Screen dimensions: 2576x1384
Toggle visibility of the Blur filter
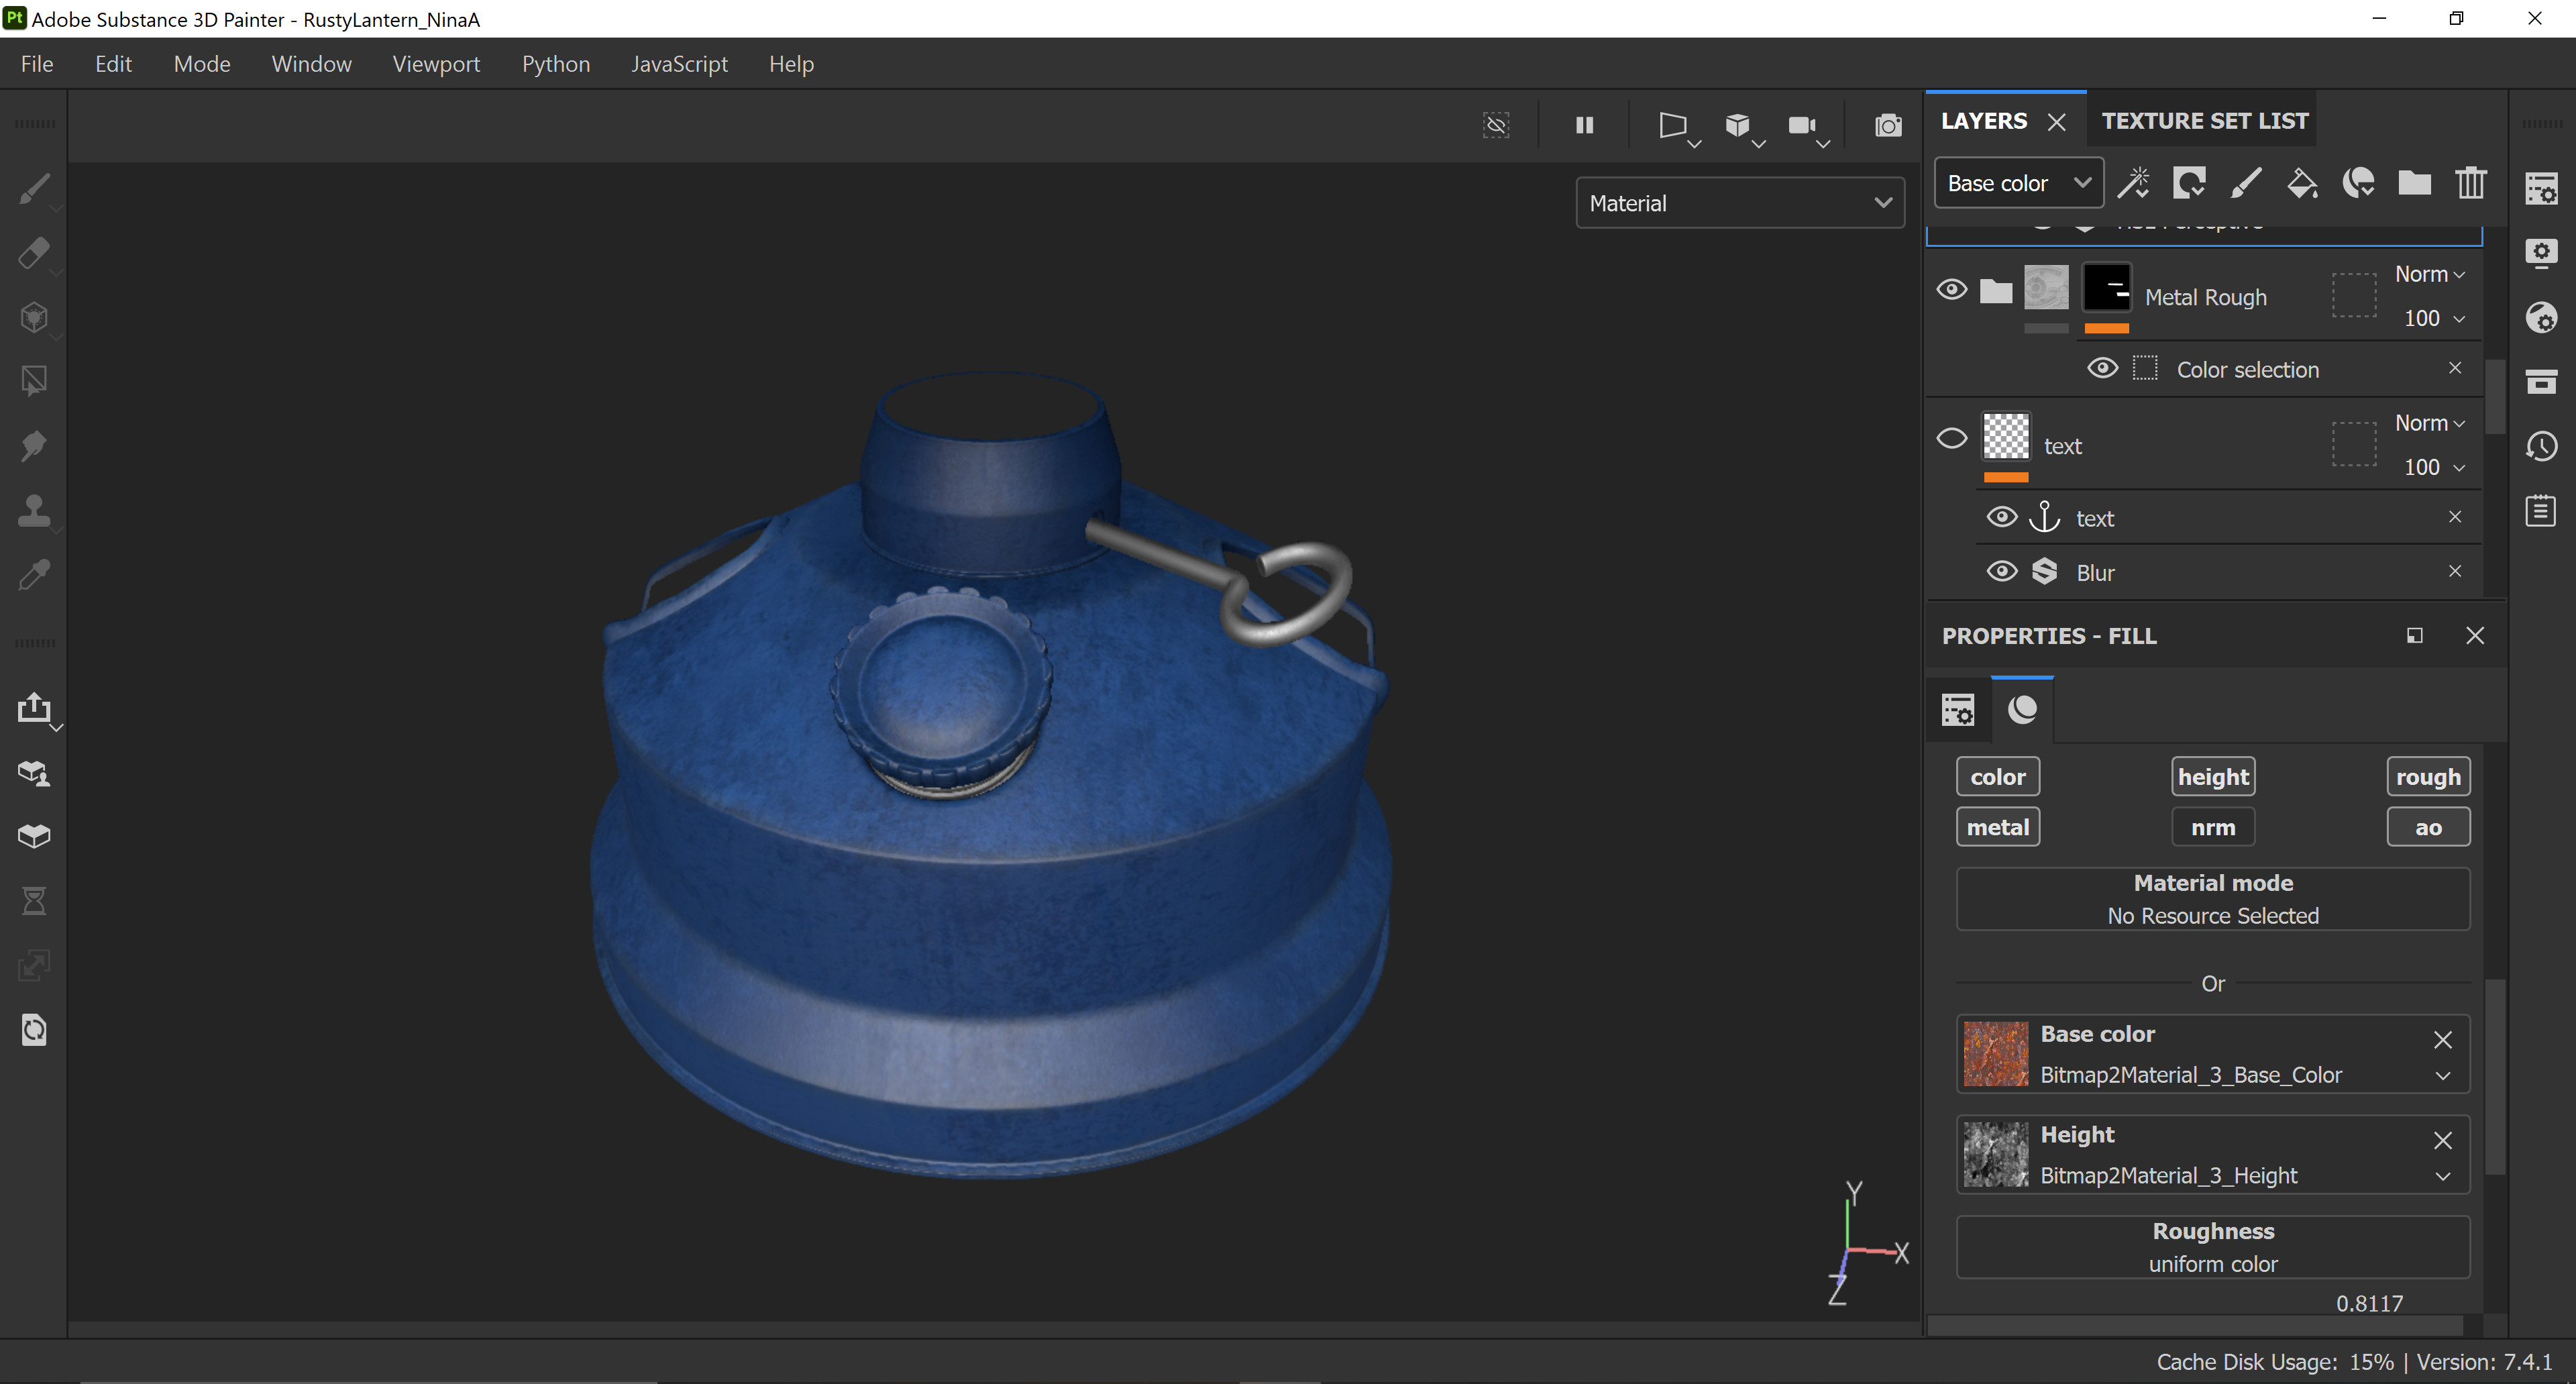tap(2001, 571)
